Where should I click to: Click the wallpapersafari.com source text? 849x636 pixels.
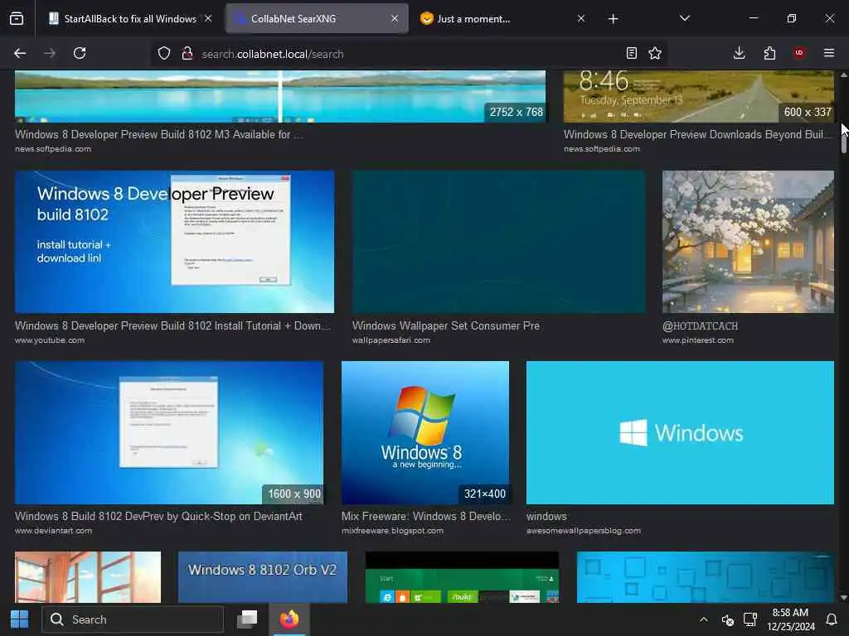click(391, 340)
